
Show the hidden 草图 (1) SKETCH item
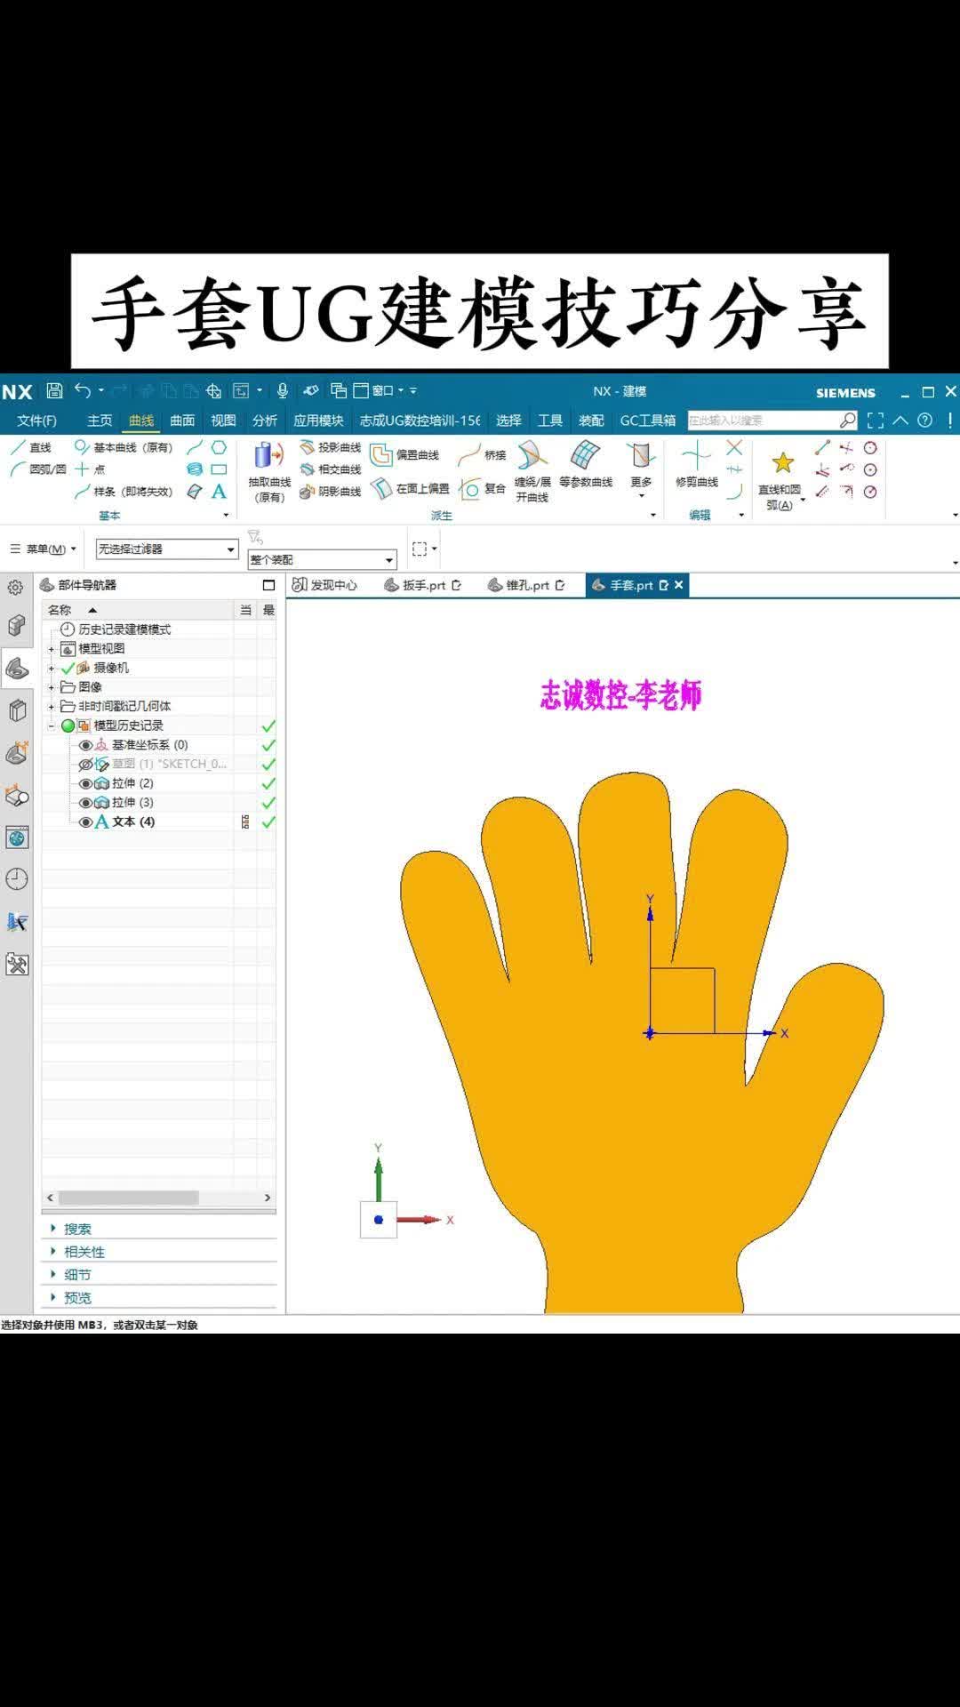tap(85, 764)
